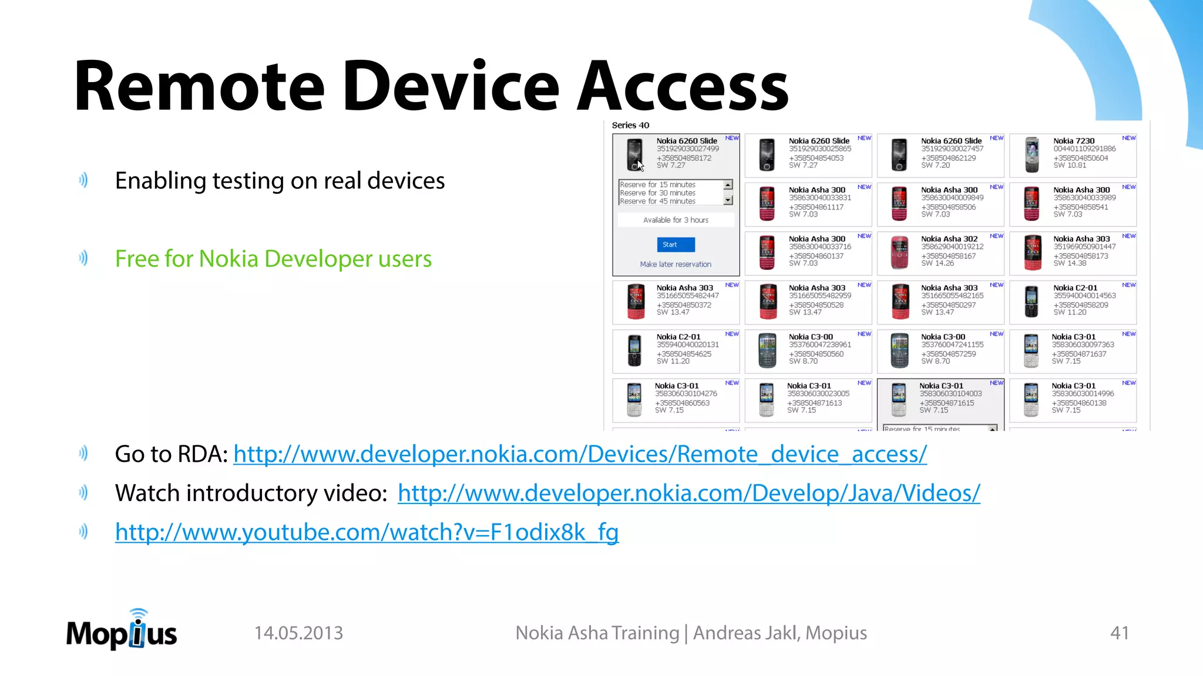
Task: Click the C3-01 phone image with number +358504860563
Action: [634, 400]
